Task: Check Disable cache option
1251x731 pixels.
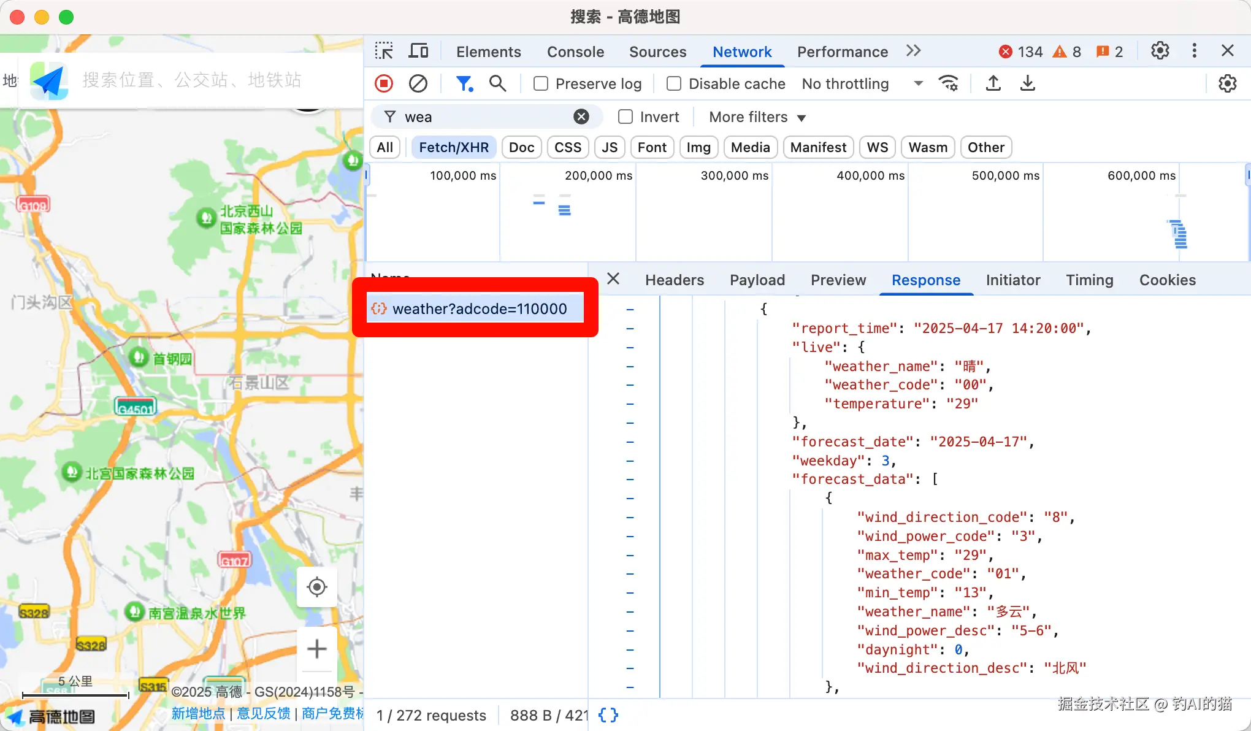Action: click(x=674, y=83)
